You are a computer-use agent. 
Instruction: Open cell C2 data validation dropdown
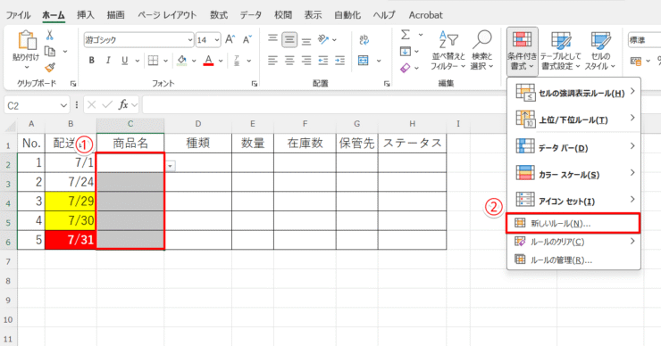pos(170,166)
